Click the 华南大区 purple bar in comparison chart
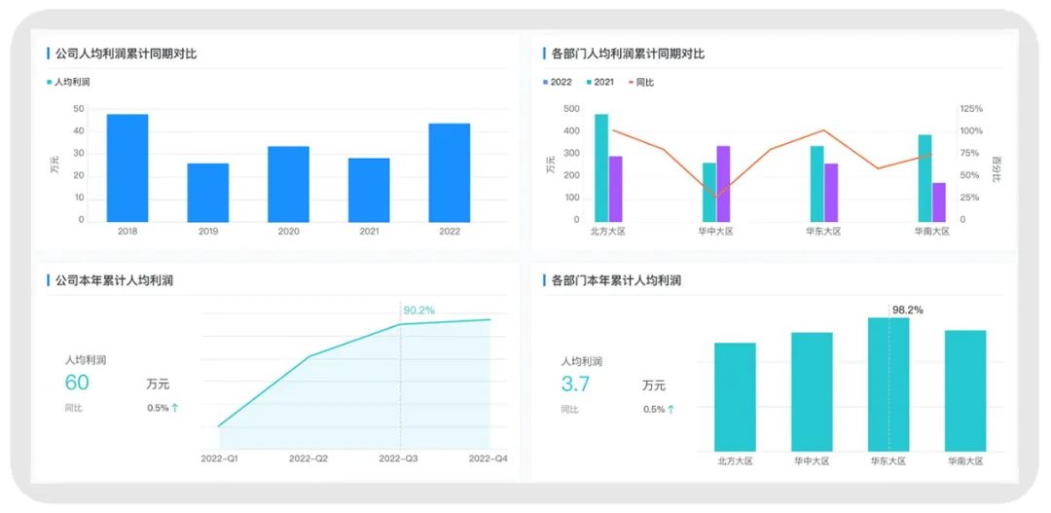This screenshot has height=513, width=1051. tap(938, 202)
